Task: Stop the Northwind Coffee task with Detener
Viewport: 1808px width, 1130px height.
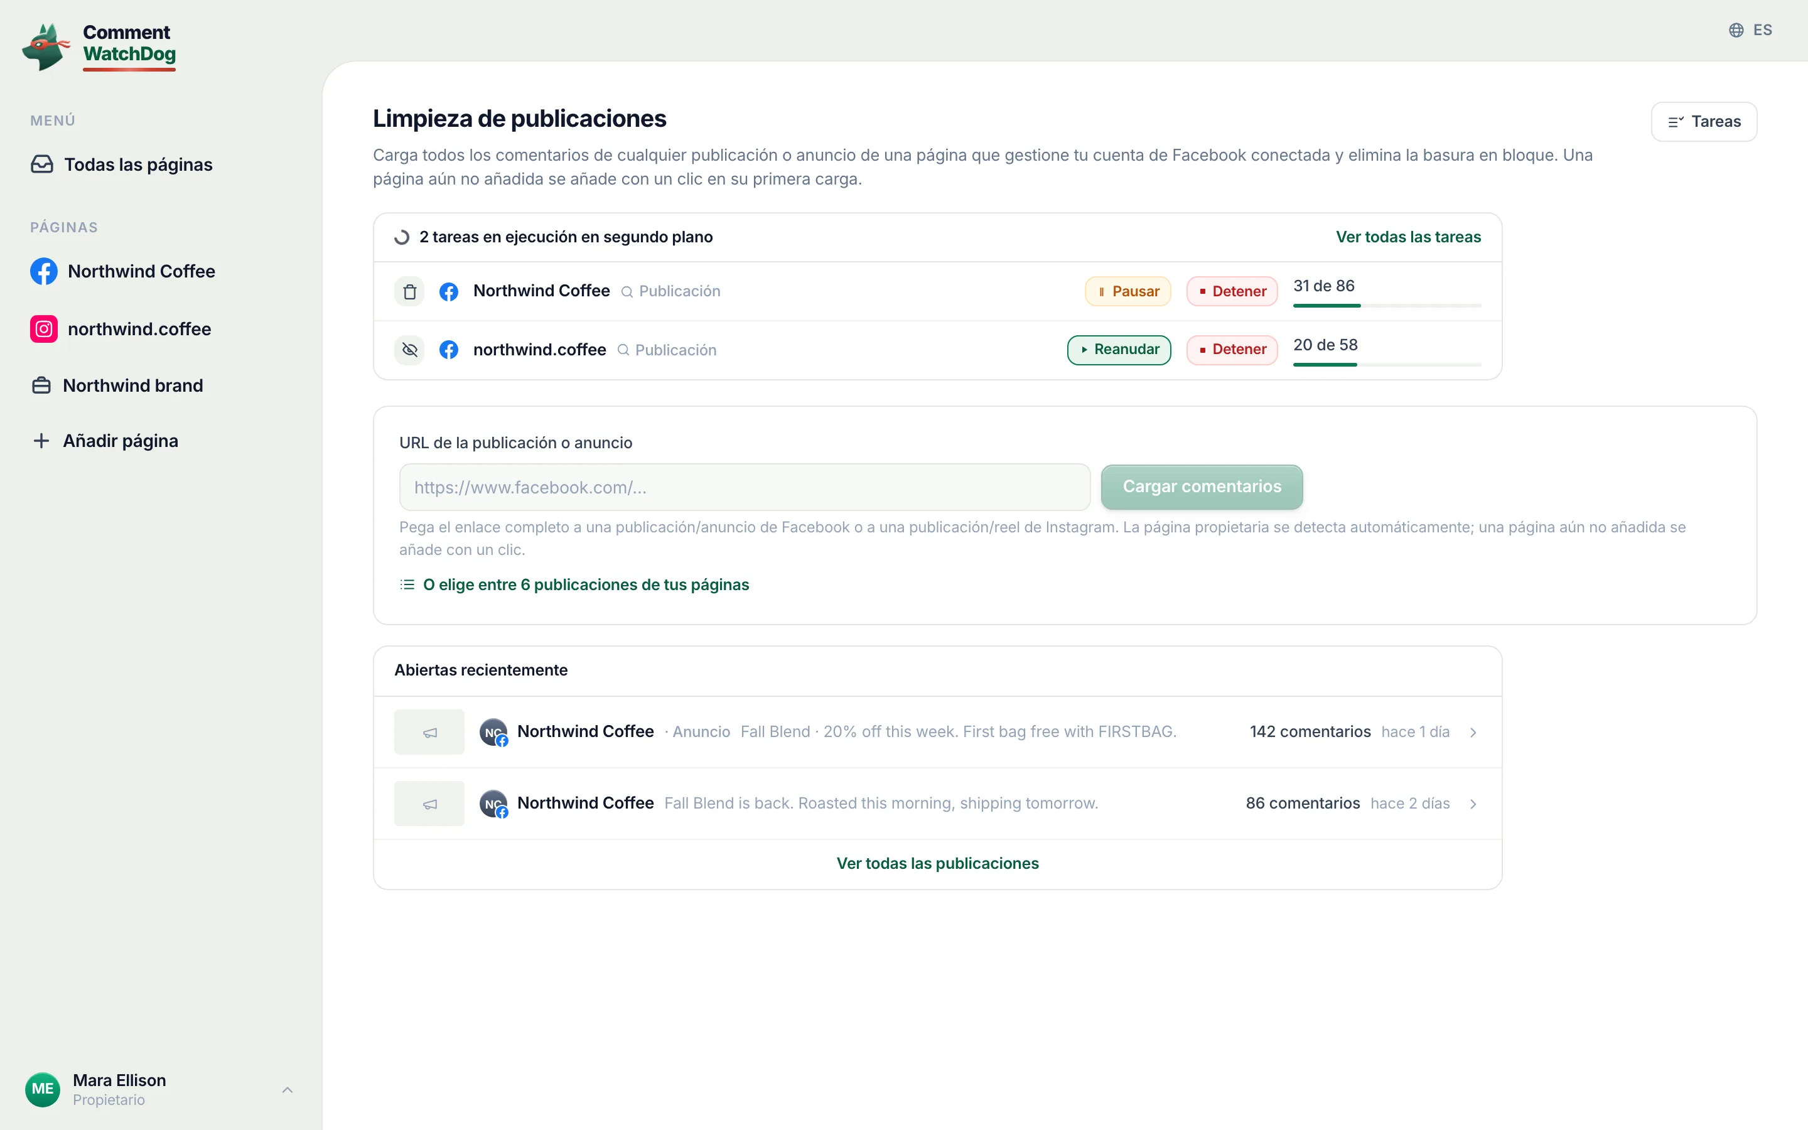Action: click(1232, 291)
